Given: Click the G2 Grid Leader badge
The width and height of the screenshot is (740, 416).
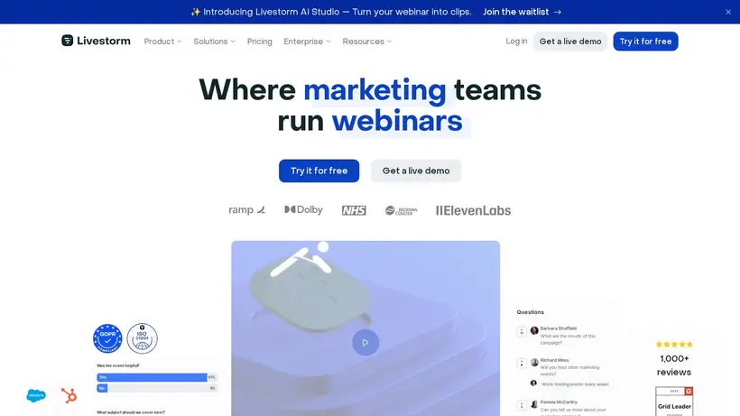Looking at the screenshot, I should point(674,402).
